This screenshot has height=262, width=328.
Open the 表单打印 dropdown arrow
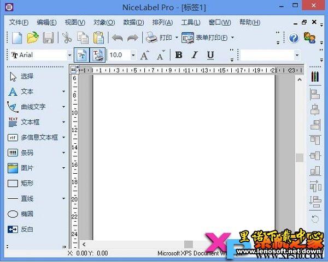pos(232,38)
